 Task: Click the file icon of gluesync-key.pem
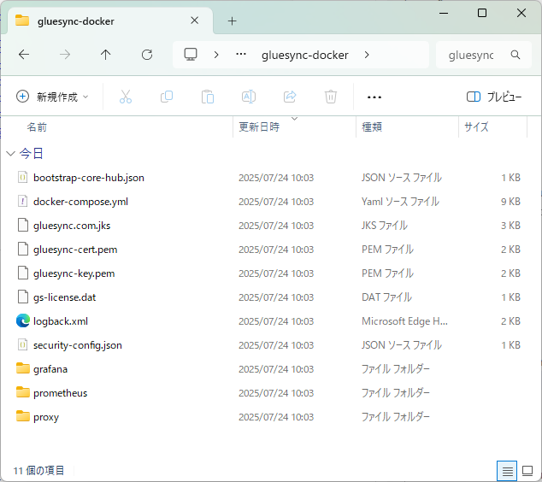pyautogui.click(x=23, y=273)
